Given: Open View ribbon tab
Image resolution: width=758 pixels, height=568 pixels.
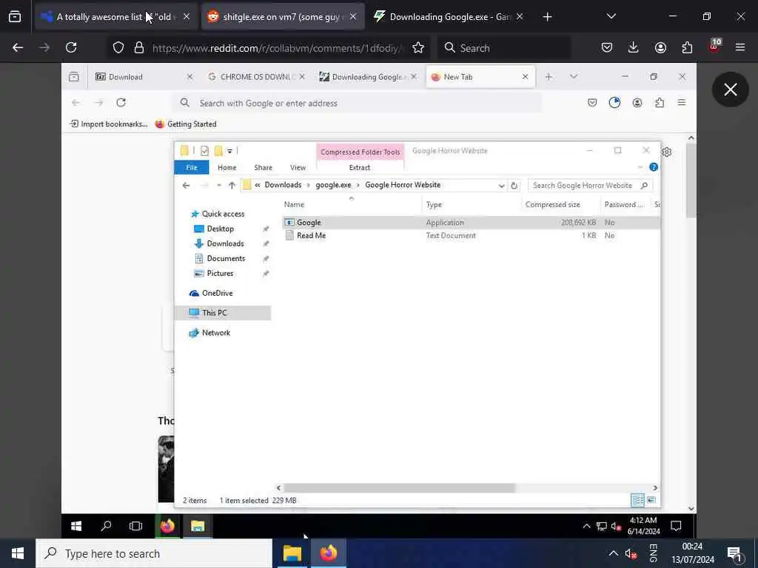Looking at the screenshot, I should click(x=298, y=168).
